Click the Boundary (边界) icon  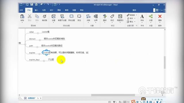coord(96,16)
